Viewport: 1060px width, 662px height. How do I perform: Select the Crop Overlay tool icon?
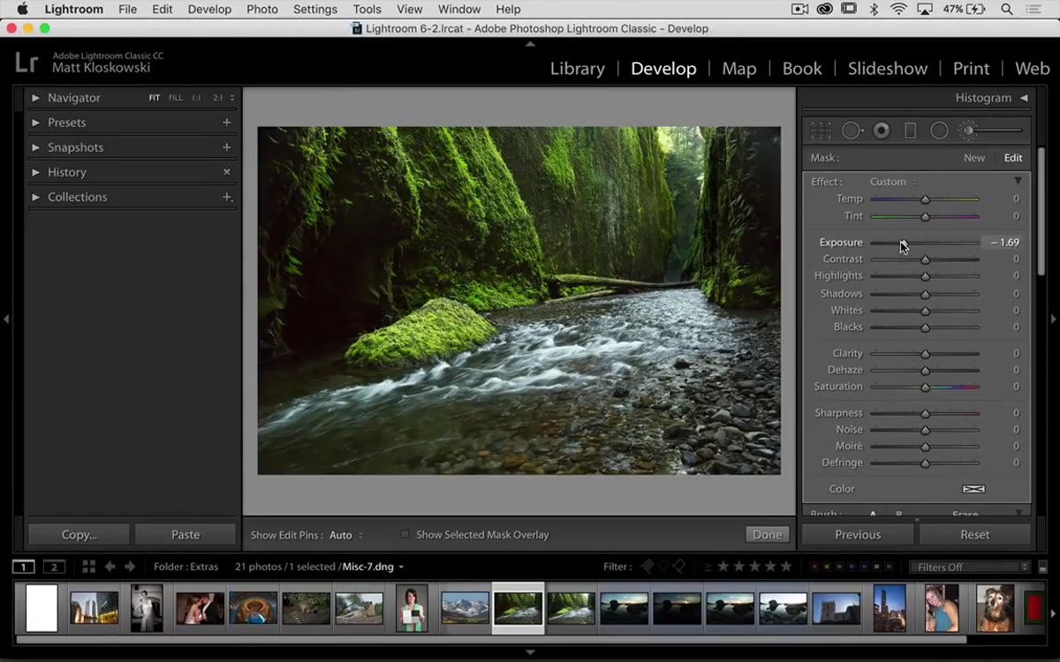[x=821, y=131]
